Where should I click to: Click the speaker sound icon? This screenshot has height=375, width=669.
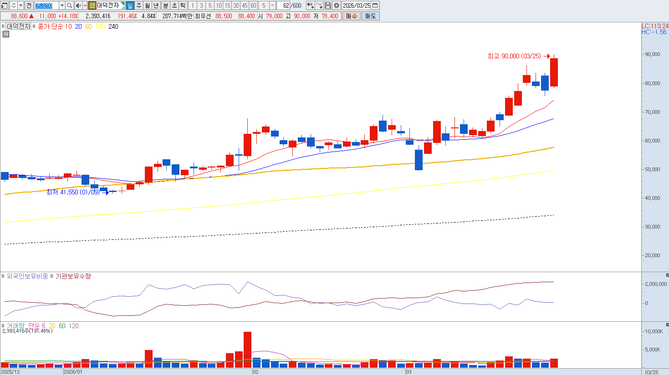click(x=78, y=5)
